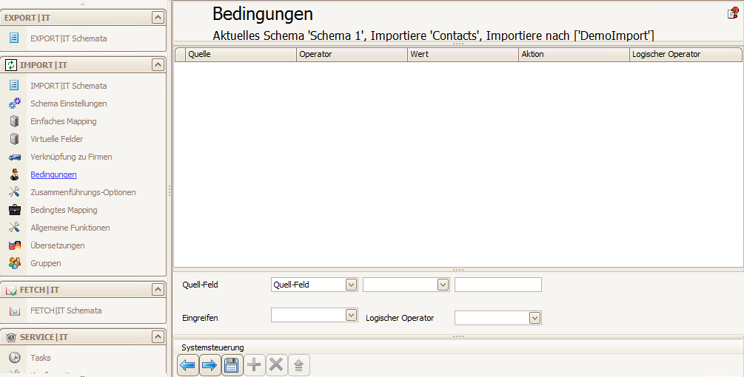Screen dimensions: 744x377
Task: Click the FETCH|IT Schemata mail icon
Action: 14,310
